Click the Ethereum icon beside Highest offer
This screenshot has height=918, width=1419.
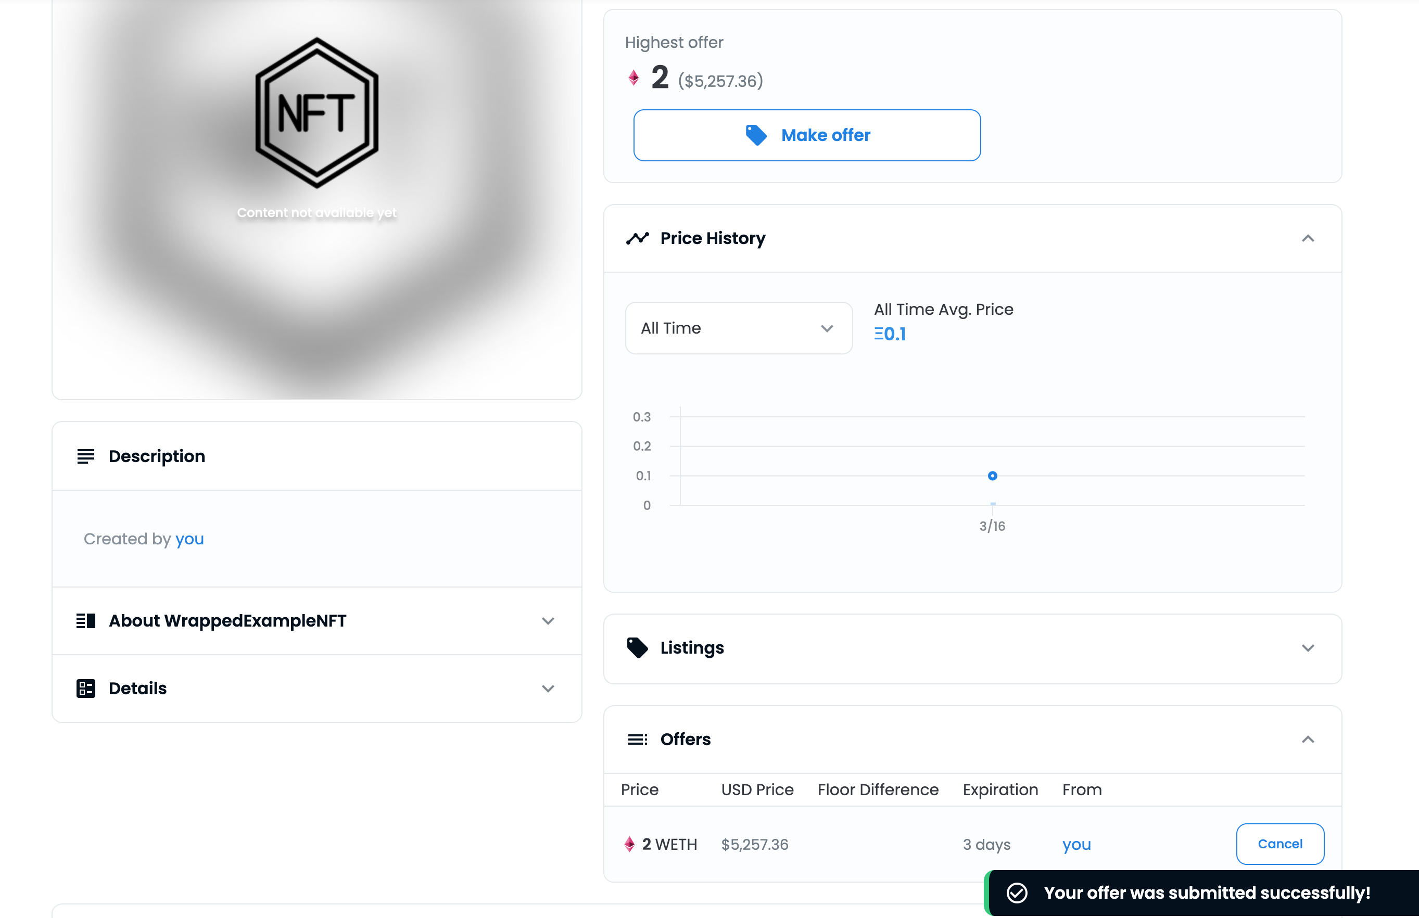tap(633, 78)
